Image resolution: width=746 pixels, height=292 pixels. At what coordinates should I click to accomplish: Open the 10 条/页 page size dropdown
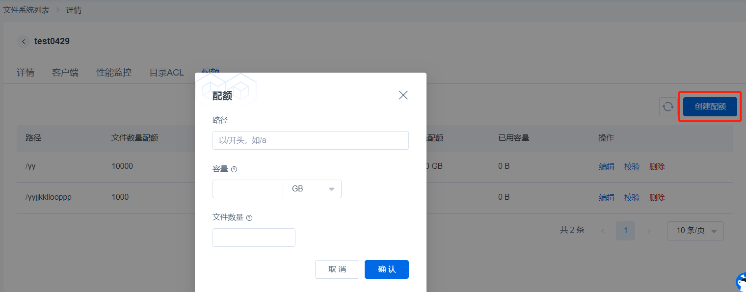695,231
